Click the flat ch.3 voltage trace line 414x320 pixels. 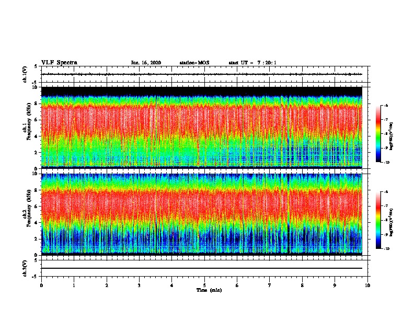(202, 268)
